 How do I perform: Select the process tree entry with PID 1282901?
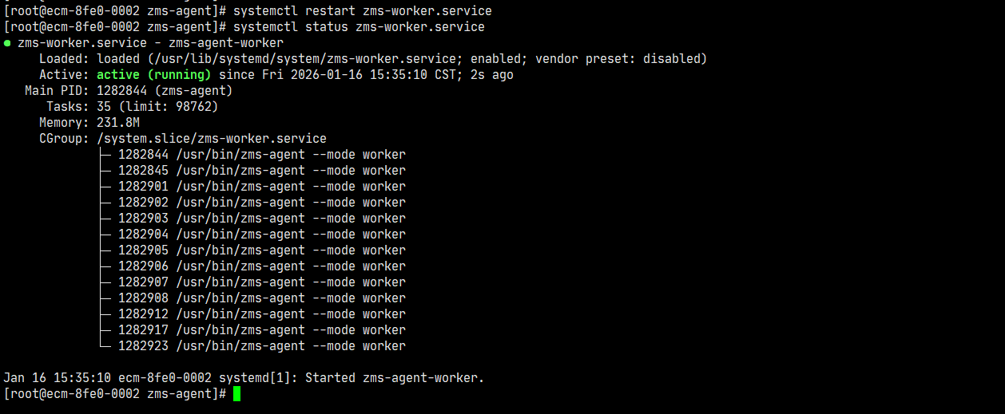click(261, 187)
